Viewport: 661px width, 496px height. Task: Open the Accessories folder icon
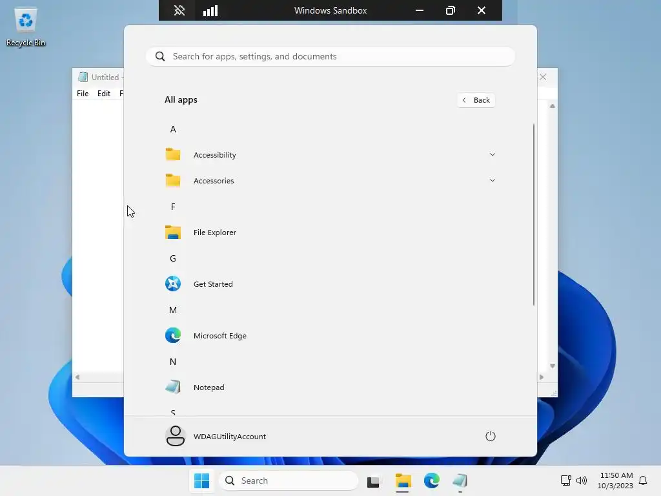(x=173, y=181)
